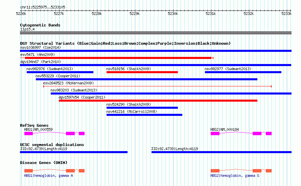Screen dimensions: 301x186
Task: Click the Disease Genes (OMIM) track title
Action: 44,163
